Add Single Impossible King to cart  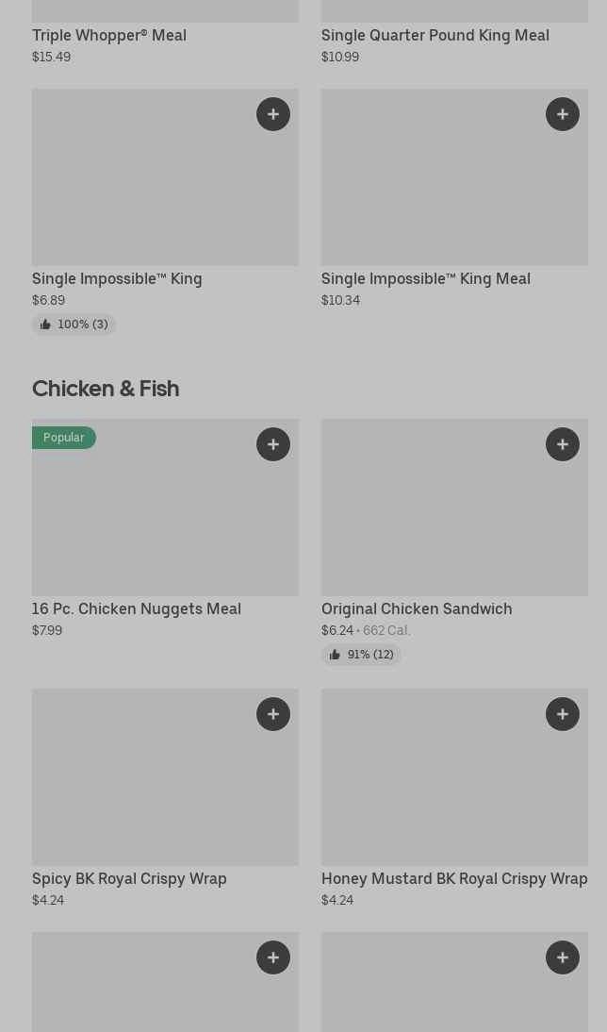click(x=273, y=114)
